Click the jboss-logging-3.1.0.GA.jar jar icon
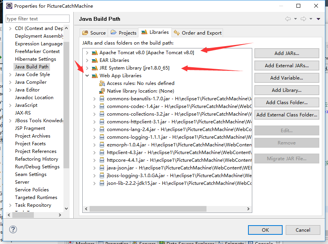The width and height of the screenshot is (328, 244). click(102, 176)
